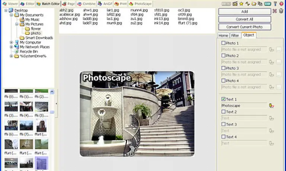The image size is (286, 171).
Task: Switch to the Editor tab
Action: tap(27, 4)
